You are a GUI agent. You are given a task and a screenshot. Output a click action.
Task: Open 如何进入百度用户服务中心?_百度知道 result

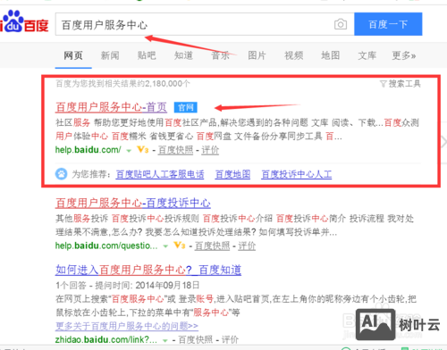[148, 270]
